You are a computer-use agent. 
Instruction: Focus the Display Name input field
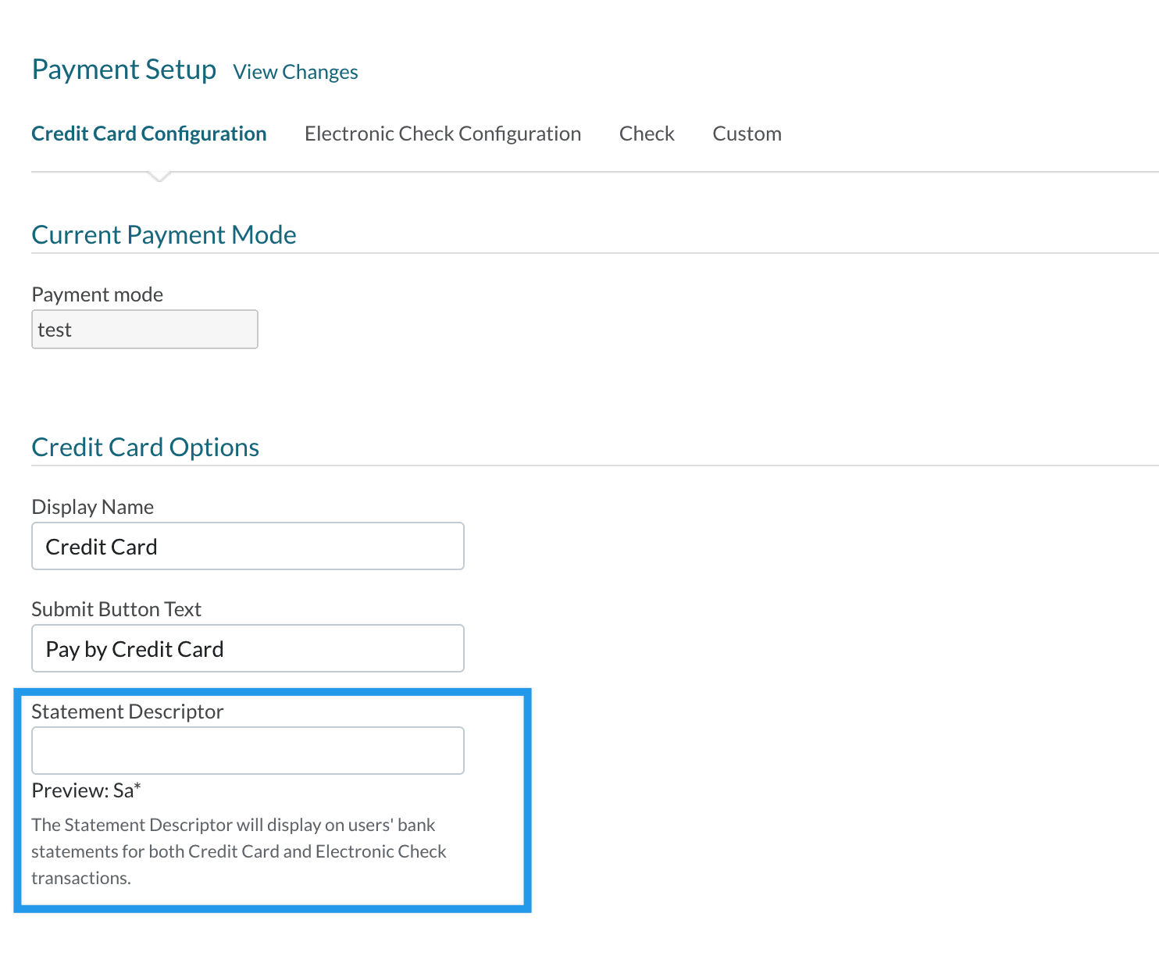[x=248, y=547]
